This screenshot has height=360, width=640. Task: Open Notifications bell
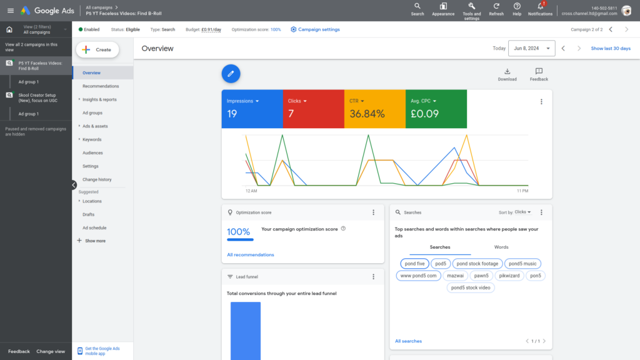coord(540,6)
